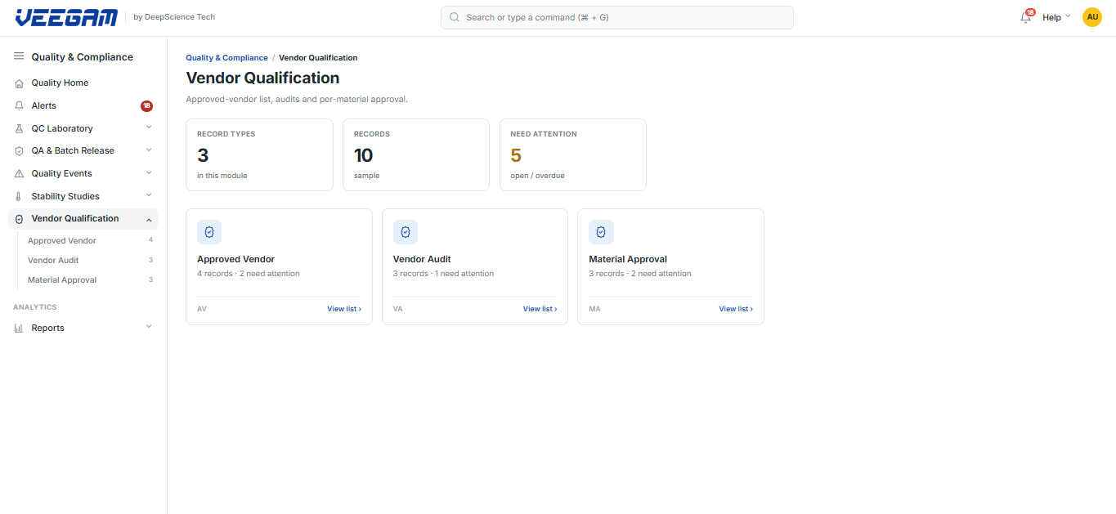Click View list on Vendor Audit card

coord(540,309)
